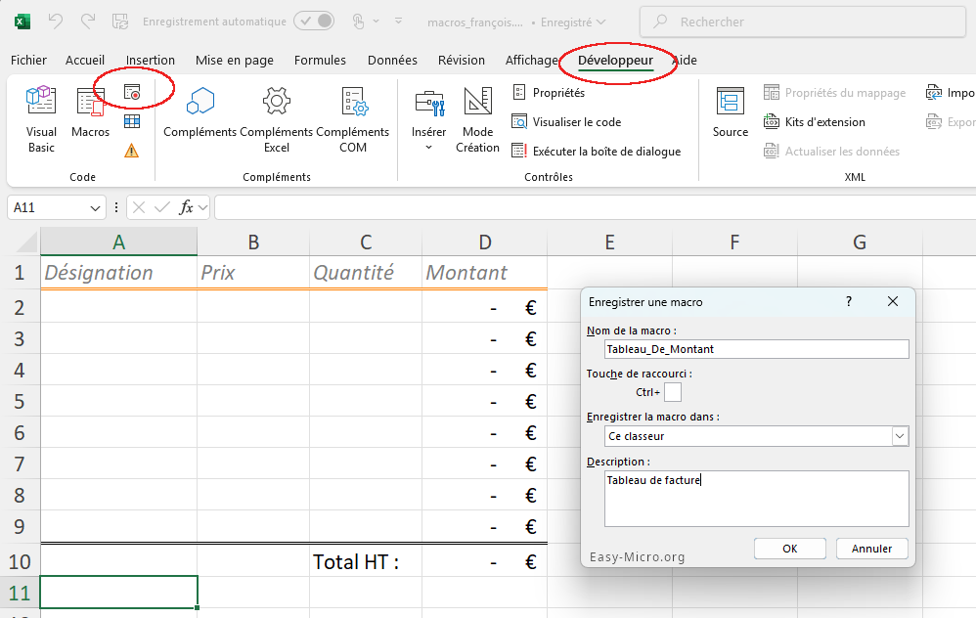Open the XML Source pane
This screenshot has width=976, height=618.
tap(731, 112)
